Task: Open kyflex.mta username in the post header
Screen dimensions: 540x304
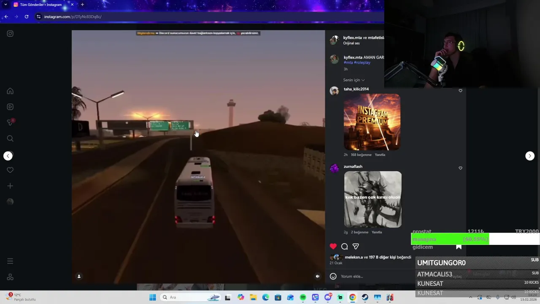Action: point(353,38)
